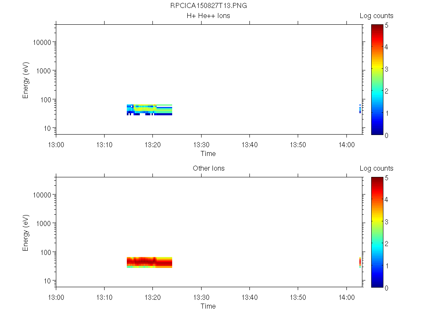The width and height of the screenshot is (430, 322).
Task: Click the 10 energy label on upper plot
Action: (x=47, y=128)
